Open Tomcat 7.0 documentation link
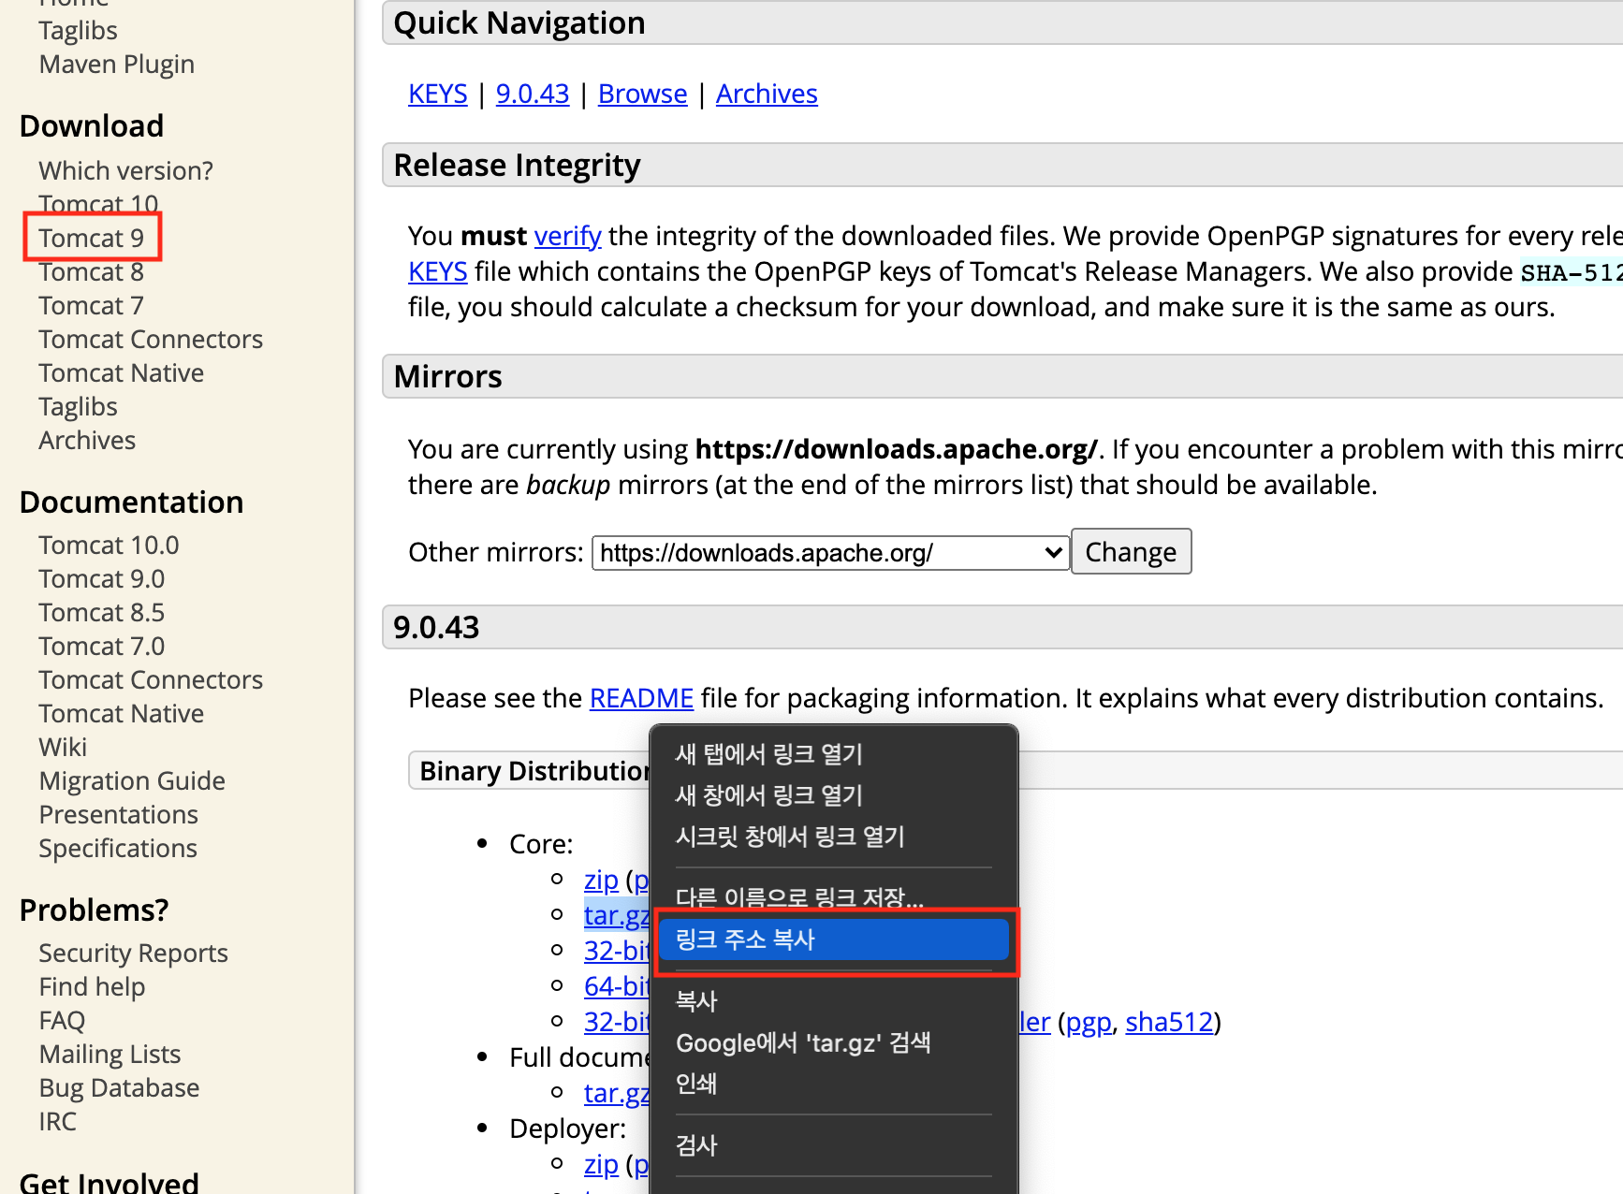 101,646
